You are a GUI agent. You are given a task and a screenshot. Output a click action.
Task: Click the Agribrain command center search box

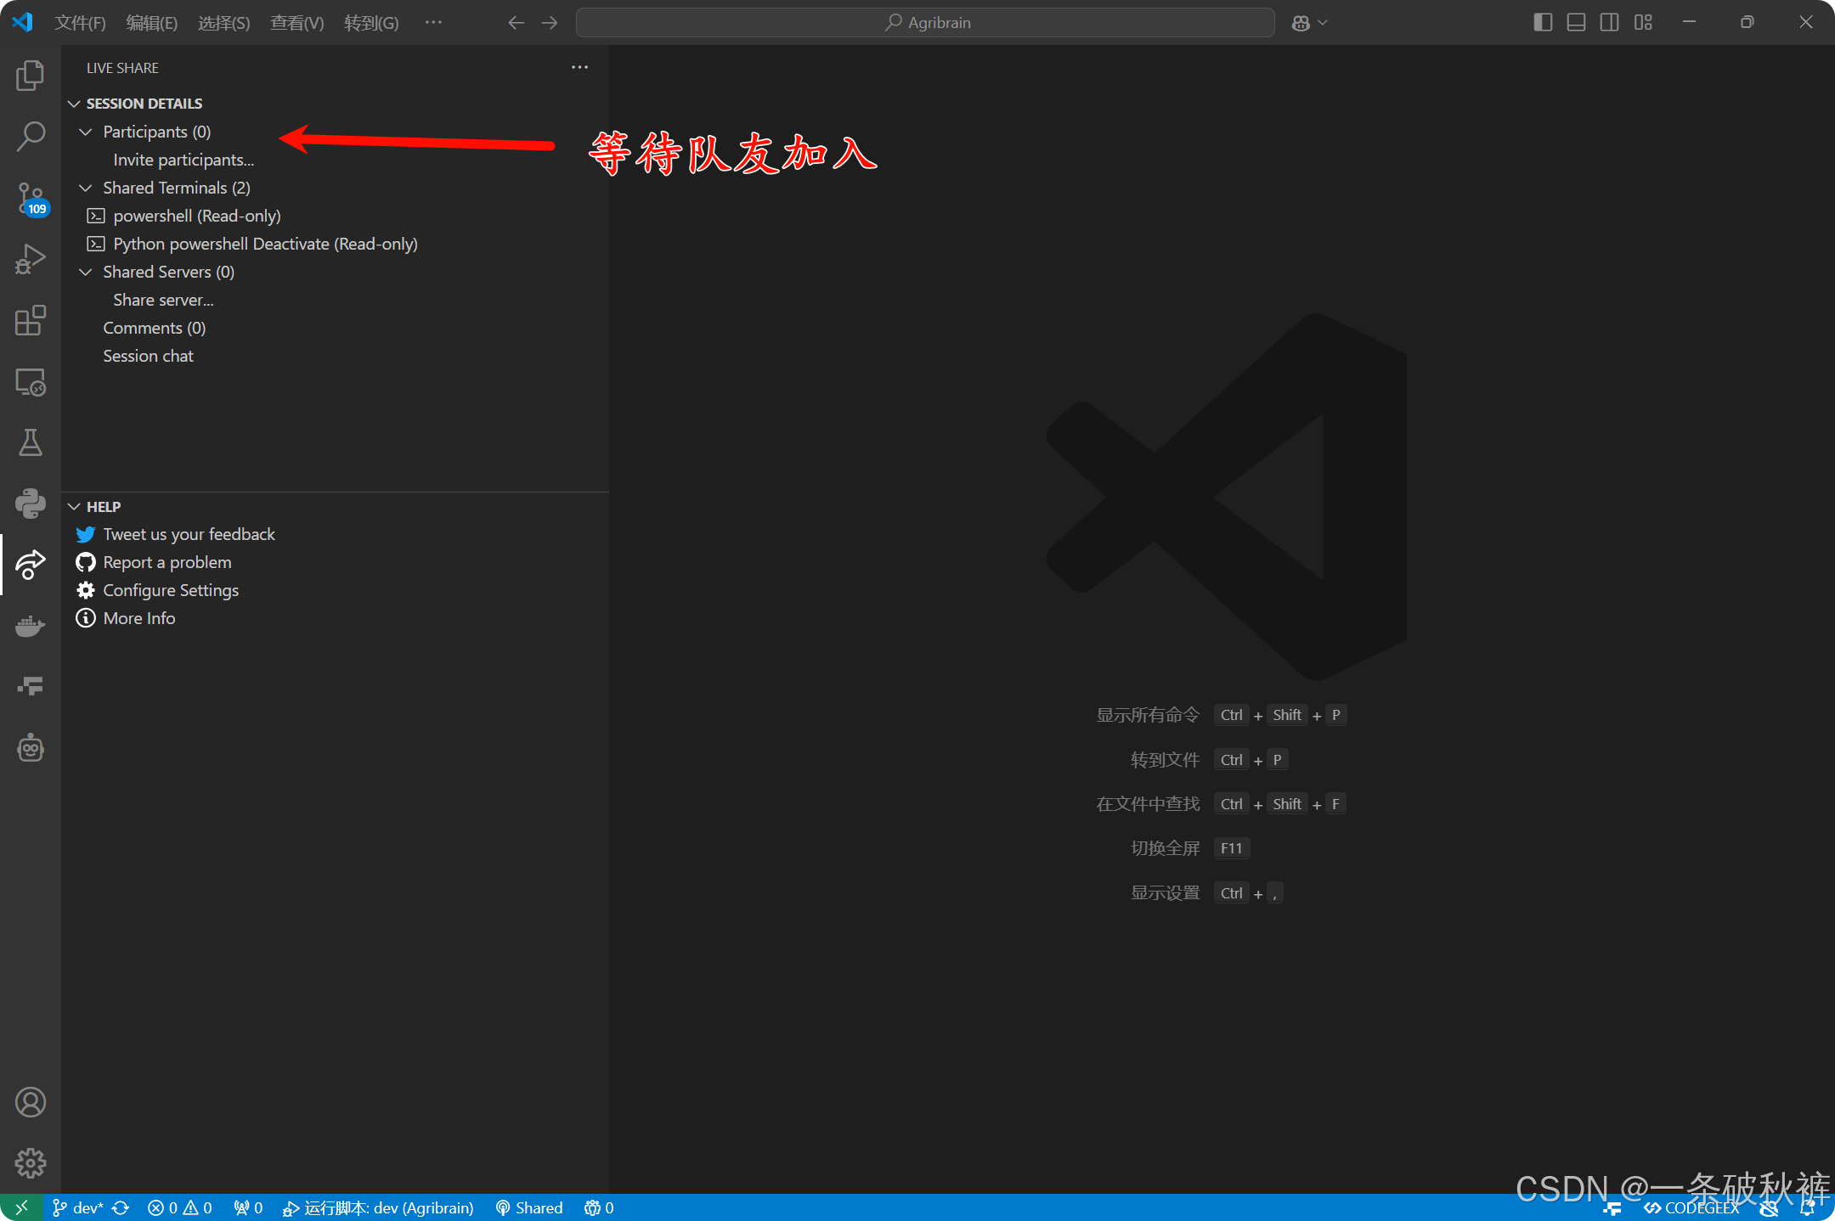tap(924, 23)
